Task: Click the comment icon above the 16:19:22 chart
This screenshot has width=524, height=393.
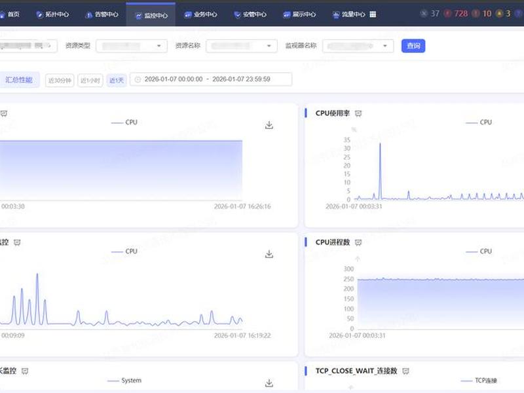Action: (17, 242)
